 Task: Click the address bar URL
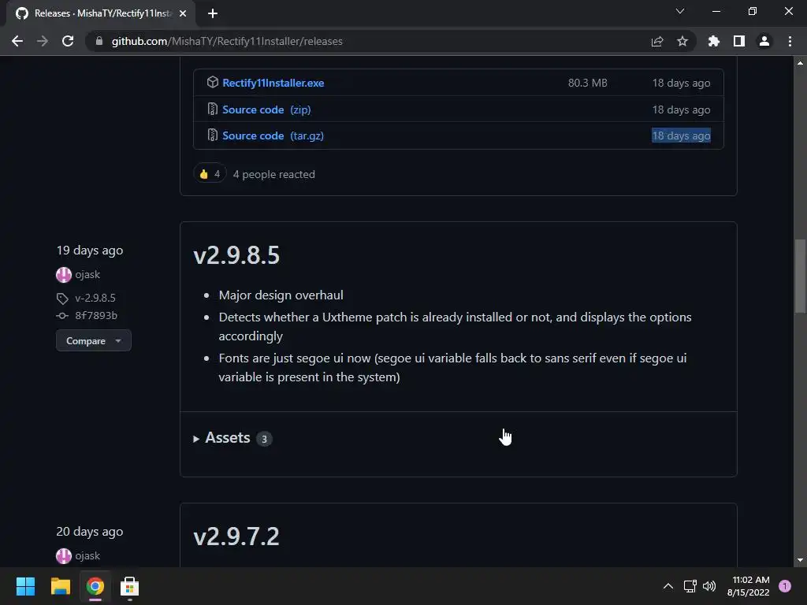pyautogui.click(x=227, y=41)
